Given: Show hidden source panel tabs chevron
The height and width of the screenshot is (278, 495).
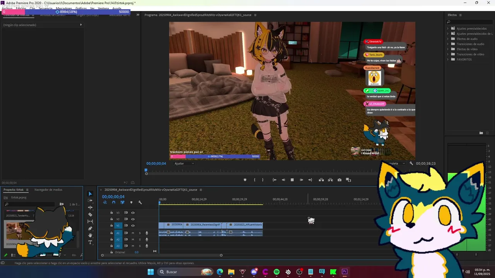Looking at the screenshot, I should pos(138,15).
